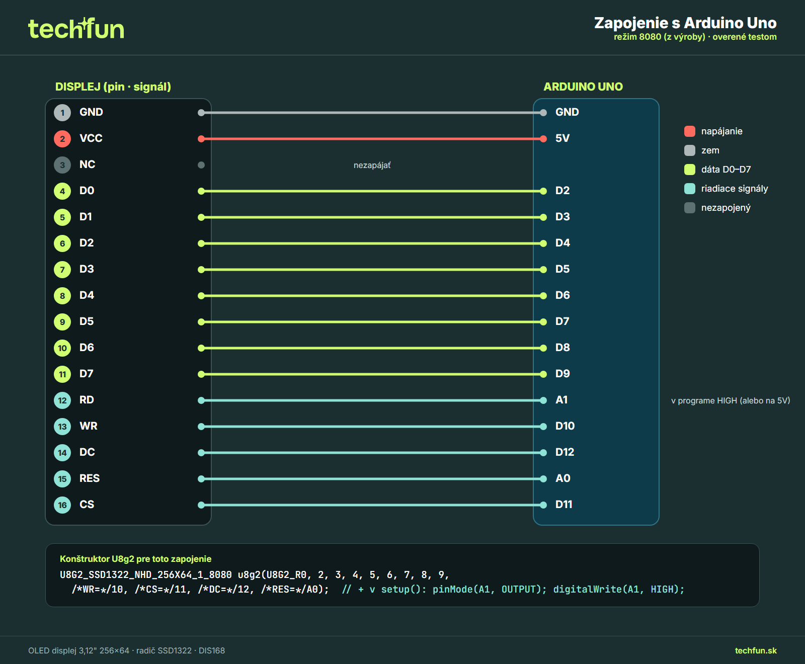The width and height of the screenshot is (805, 664).
Task: Click the yellow-green dáta D0–D7 legend swatch
Action: tap(690, 170)
